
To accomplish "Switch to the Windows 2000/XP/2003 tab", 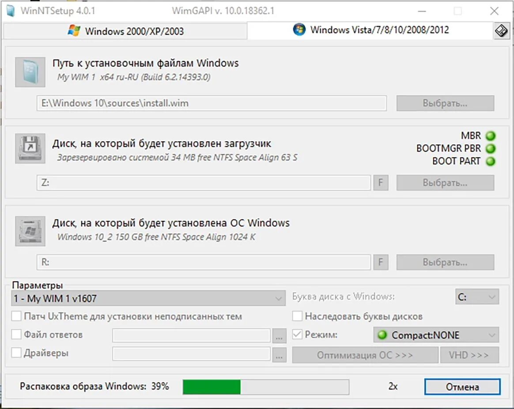I will point(125,31).
